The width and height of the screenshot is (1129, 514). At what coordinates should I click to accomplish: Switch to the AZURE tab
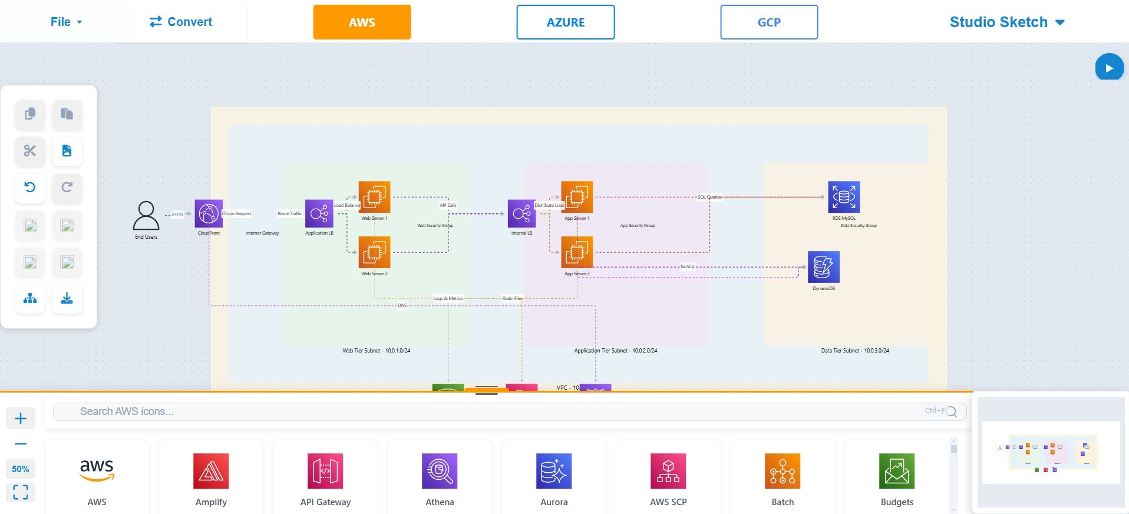(x=566, y=22)
